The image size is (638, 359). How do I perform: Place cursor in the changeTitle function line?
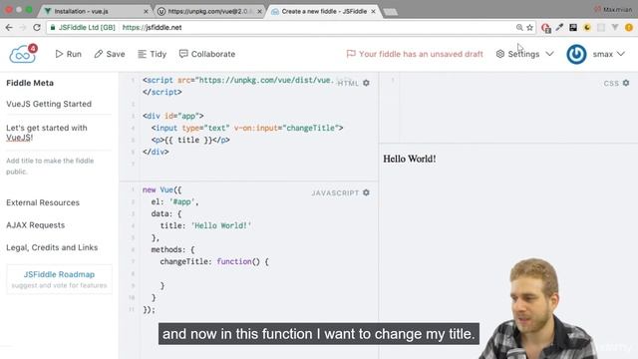click(214, 261)
